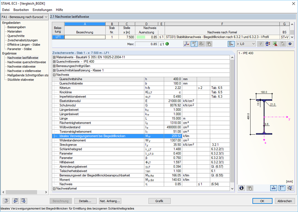Click the green smiley status indicator next to Max
The width and height of the screenshot is (298, 212).
click(x=167, y=44)
